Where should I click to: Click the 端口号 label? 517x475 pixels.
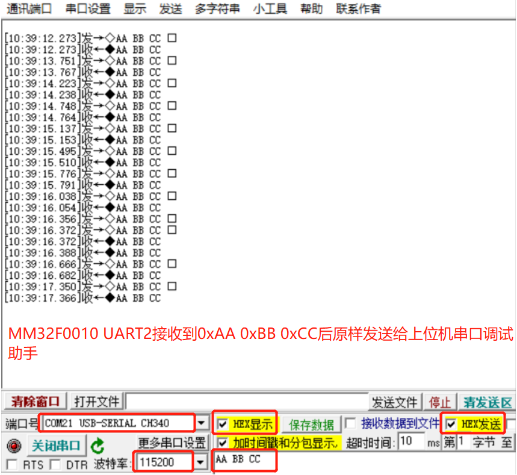[22, 424]
